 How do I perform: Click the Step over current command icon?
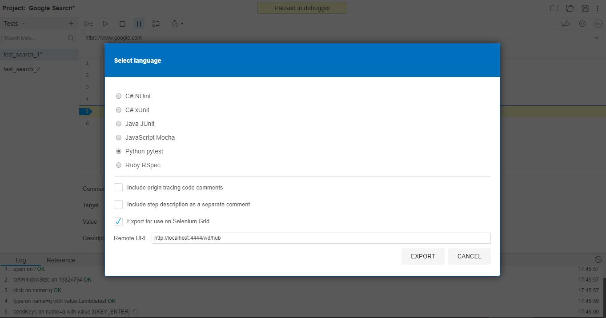(155, 24)
